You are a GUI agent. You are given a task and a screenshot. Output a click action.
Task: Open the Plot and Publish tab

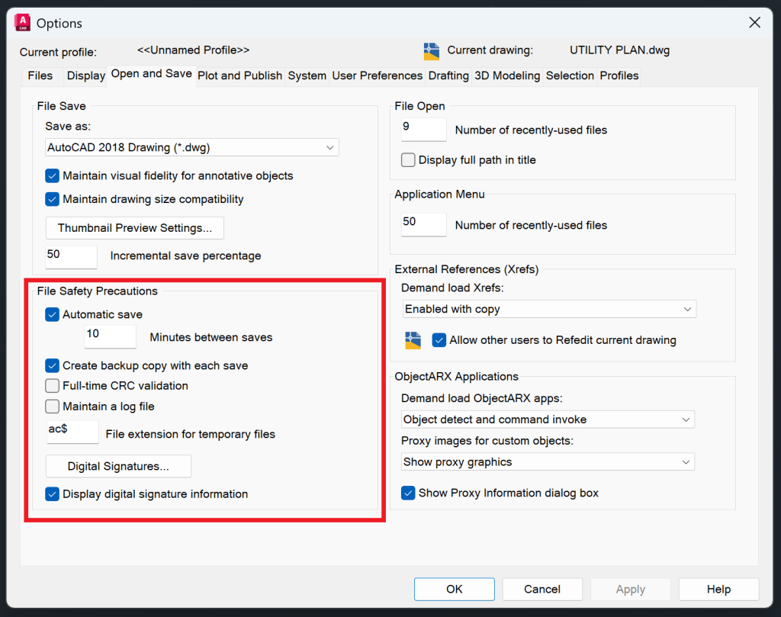239,76
